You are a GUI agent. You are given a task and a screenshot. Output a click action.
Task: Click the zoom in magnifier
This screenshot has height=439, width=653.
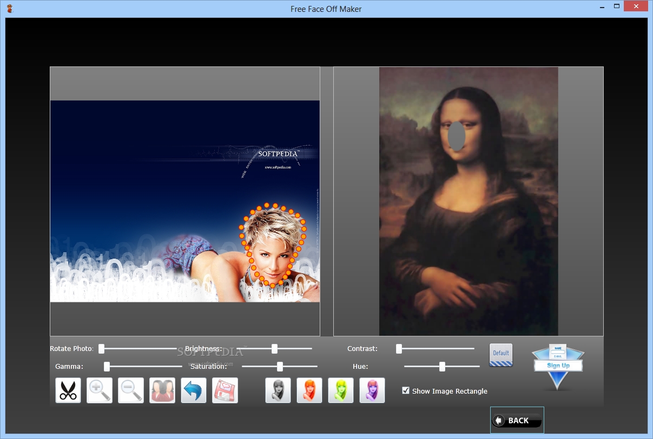[x=100, y=390]
